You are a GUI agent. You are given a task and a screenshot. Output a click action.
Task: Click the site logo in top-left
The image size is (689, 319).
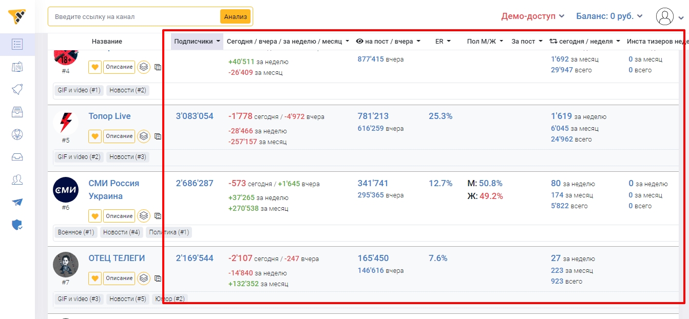tap(17, 16)
